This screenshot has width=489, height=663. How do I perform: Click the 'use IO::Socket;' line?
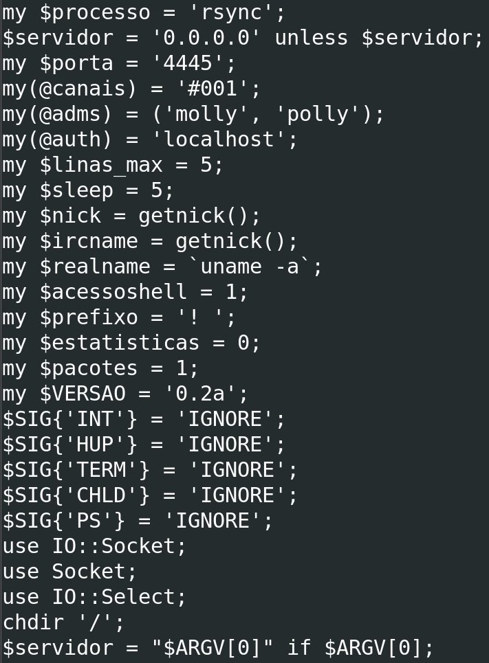95,546
